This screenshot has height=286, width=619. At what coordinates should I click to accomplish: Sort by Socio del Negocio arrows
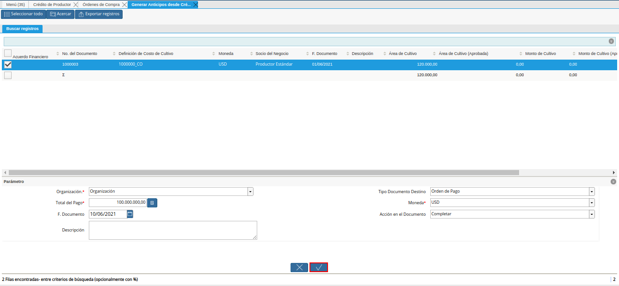tap(308, 54)
